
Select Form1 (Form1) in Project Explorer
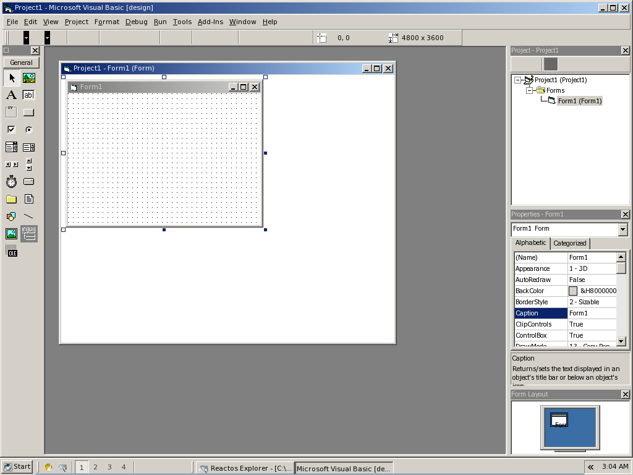coord(580,101)
